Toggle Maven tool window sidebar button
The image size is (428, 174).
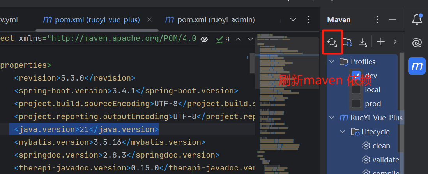pyautogui.click(x=417, y=66)
